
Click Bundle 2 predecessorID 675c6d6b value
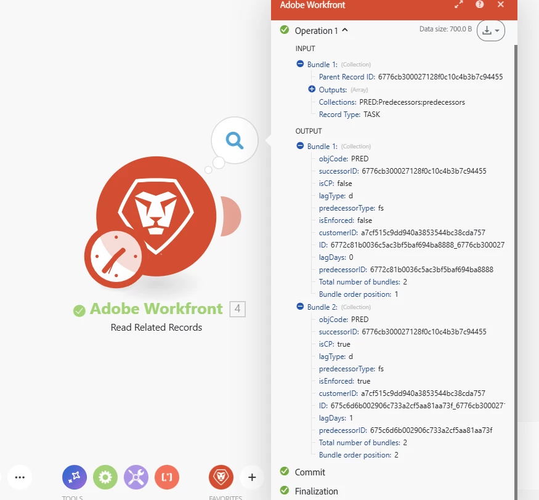tap(431, 430)
